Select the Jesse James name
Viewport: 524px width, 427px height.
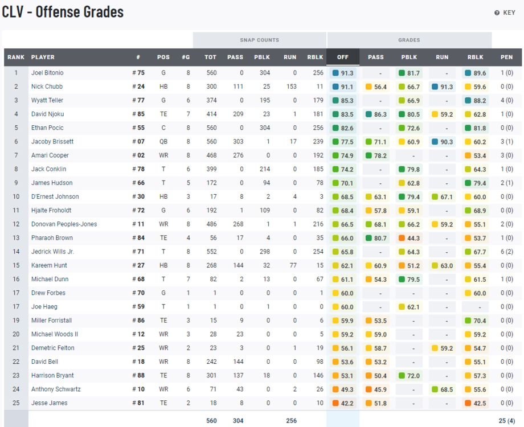[49, 403]
